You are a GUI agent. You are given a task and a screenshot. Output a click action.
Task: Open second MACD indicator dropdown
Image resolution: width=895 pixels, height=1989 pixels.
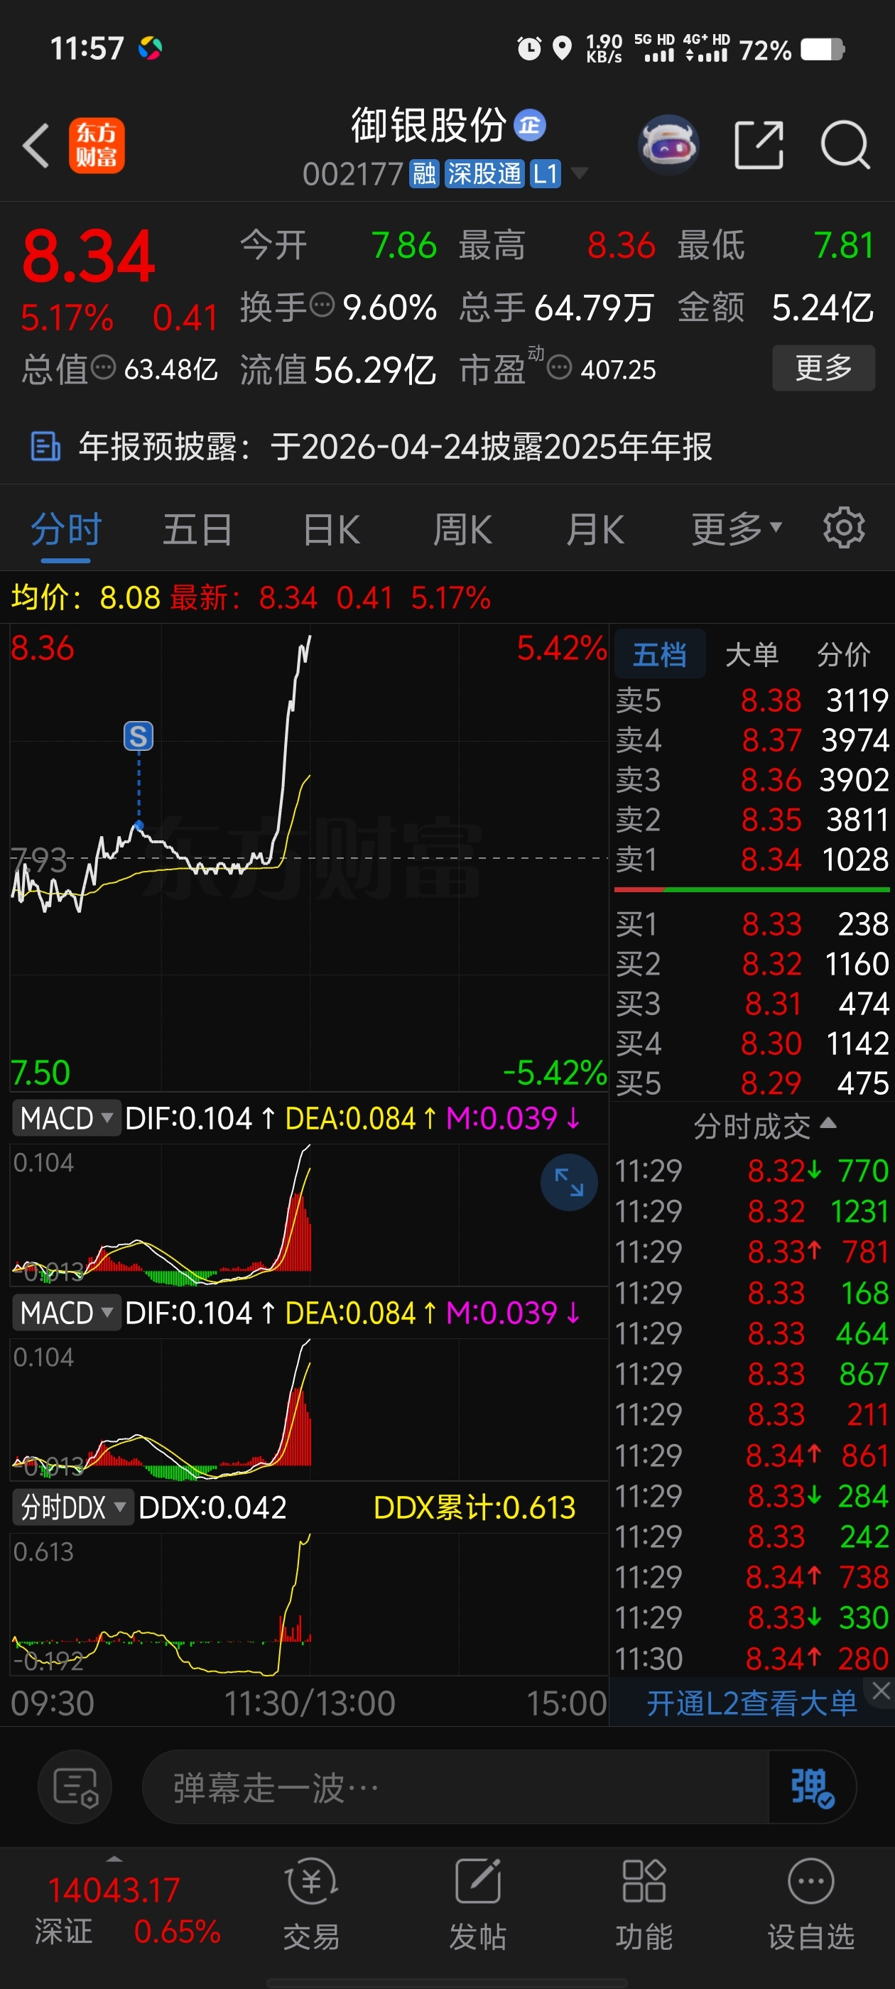(66, 1313)
